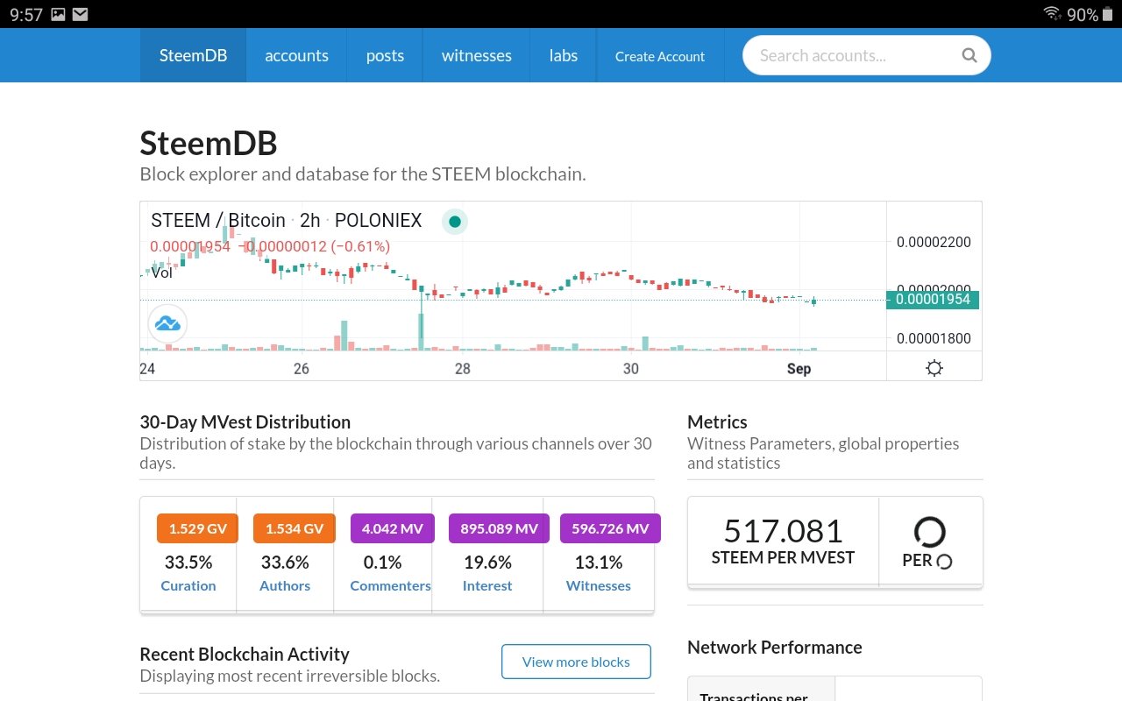Screen dimensions: 1122x701
Task: Click the 596.726 MV purple badge
Action: (x=610, y=528)
